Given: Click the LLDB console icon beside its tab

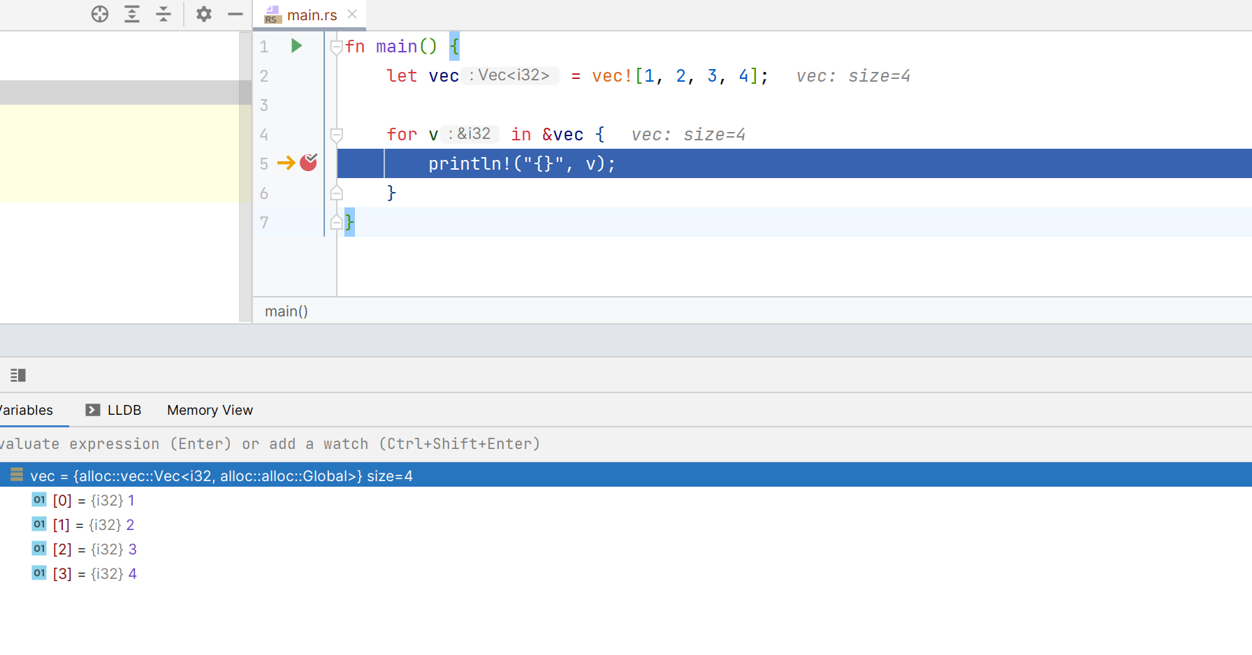Looking at the screenshot, I should tap(92, 410).
